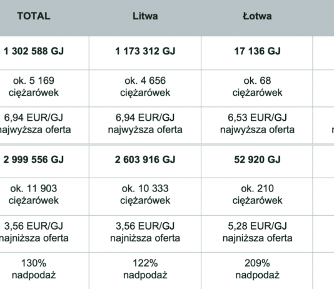Select the ok. 210 ciężarówek cell

pyautogui.click(x=257, y=195)
